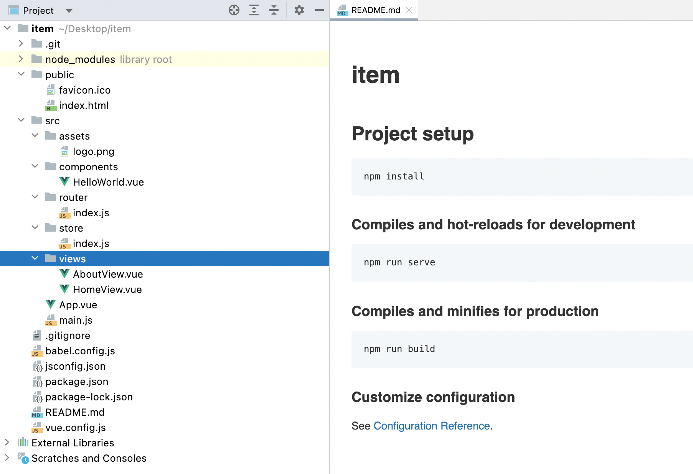
Task: Hide the Project panel with minus icon
Action: click(x=319, y=10)
